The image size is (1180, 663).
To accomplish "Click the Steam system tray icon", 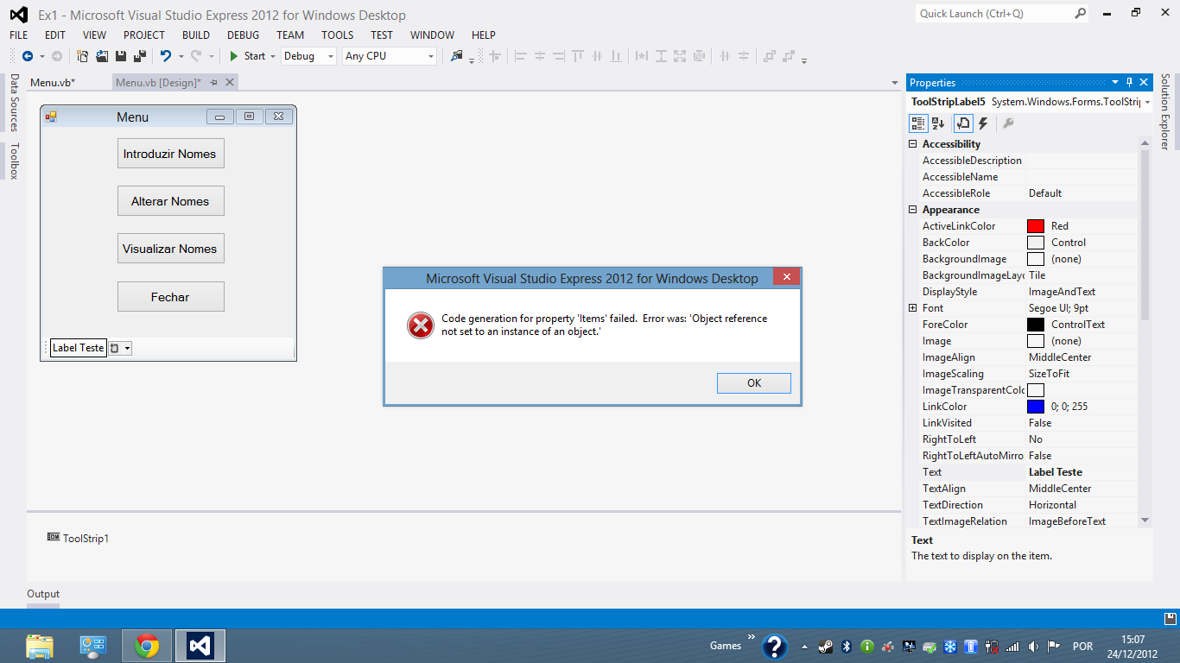I will pyautogui.click(x=827, y=646).
